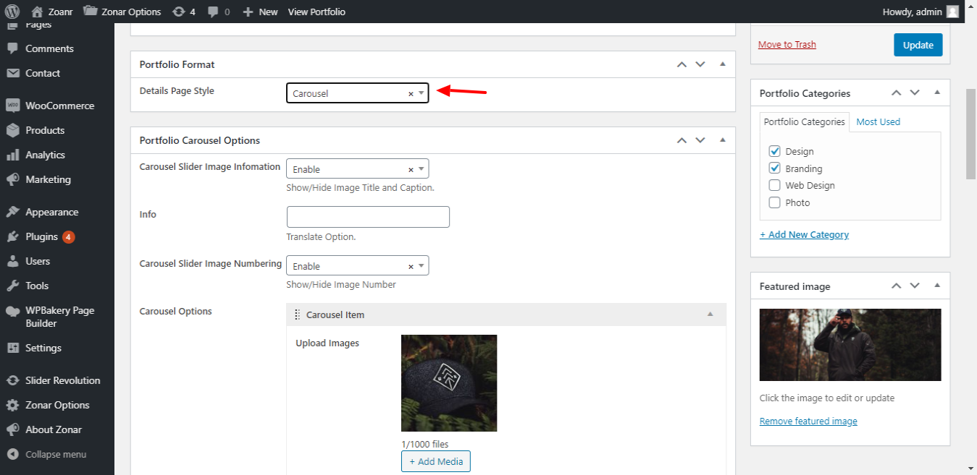Click the page vertical scrollbar thumb
This screenshot has width=977, height=475.
click(970, 135)
